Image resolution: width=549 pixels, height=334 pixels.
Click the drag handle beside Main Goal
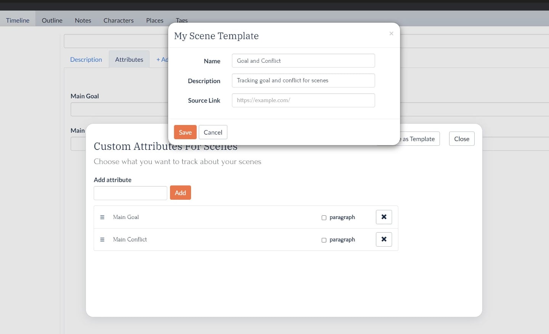tap(102, 217)
